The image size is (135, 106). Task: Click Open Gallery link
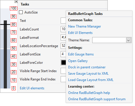78,61
